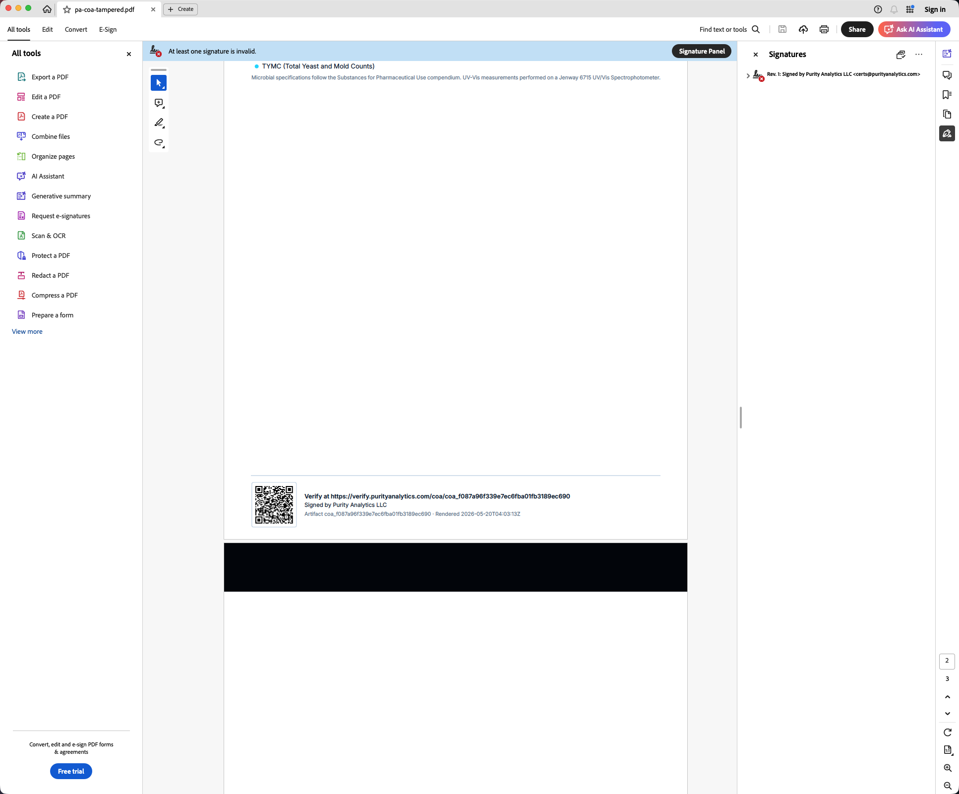959x794 pixels.
Task: Open Create a PDF tool
Action: point(49,117)
